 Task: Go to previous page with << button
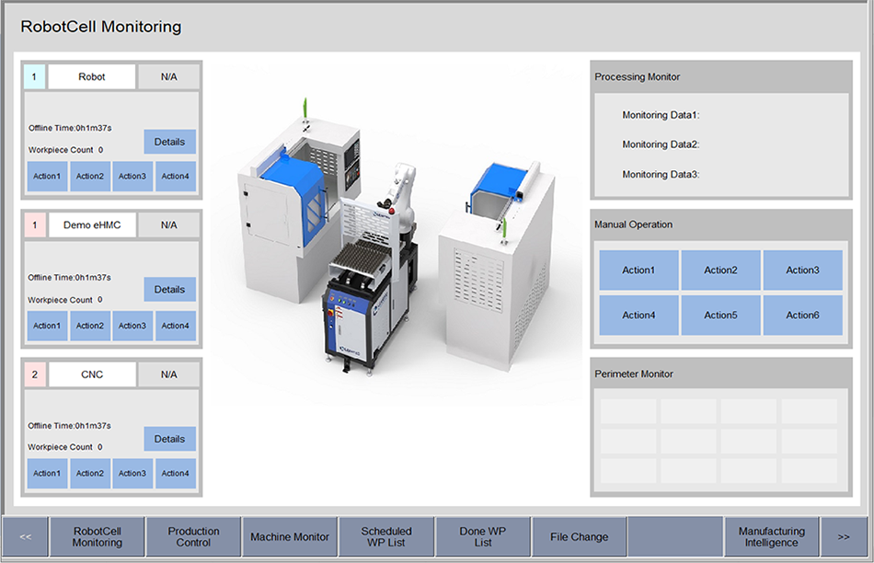coord(26,536)
